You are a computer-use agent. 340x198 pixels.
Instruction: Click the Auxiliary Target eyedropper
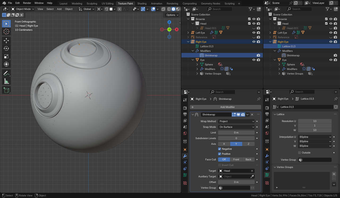tap(252, 177)
